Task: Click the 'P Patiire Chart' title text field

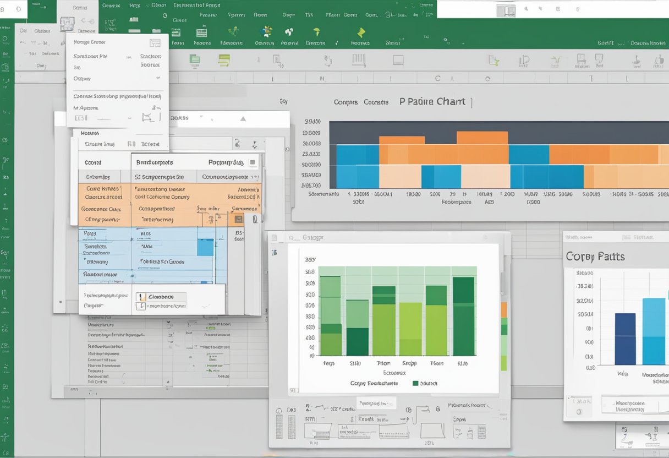Action: pyautogui.click(x=432, y=102)
